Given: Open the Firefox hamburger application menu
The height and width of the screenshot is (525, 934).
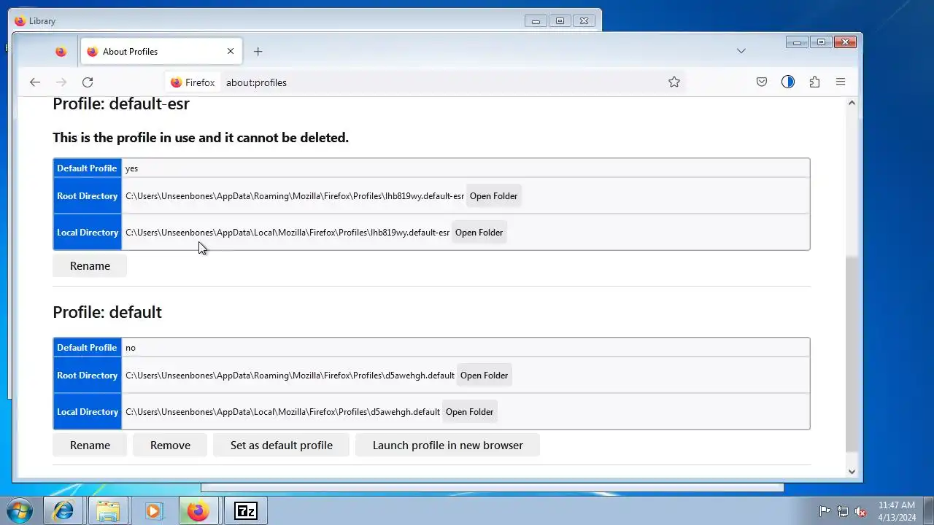Looking at the screenshot, I should pos(841,82).
